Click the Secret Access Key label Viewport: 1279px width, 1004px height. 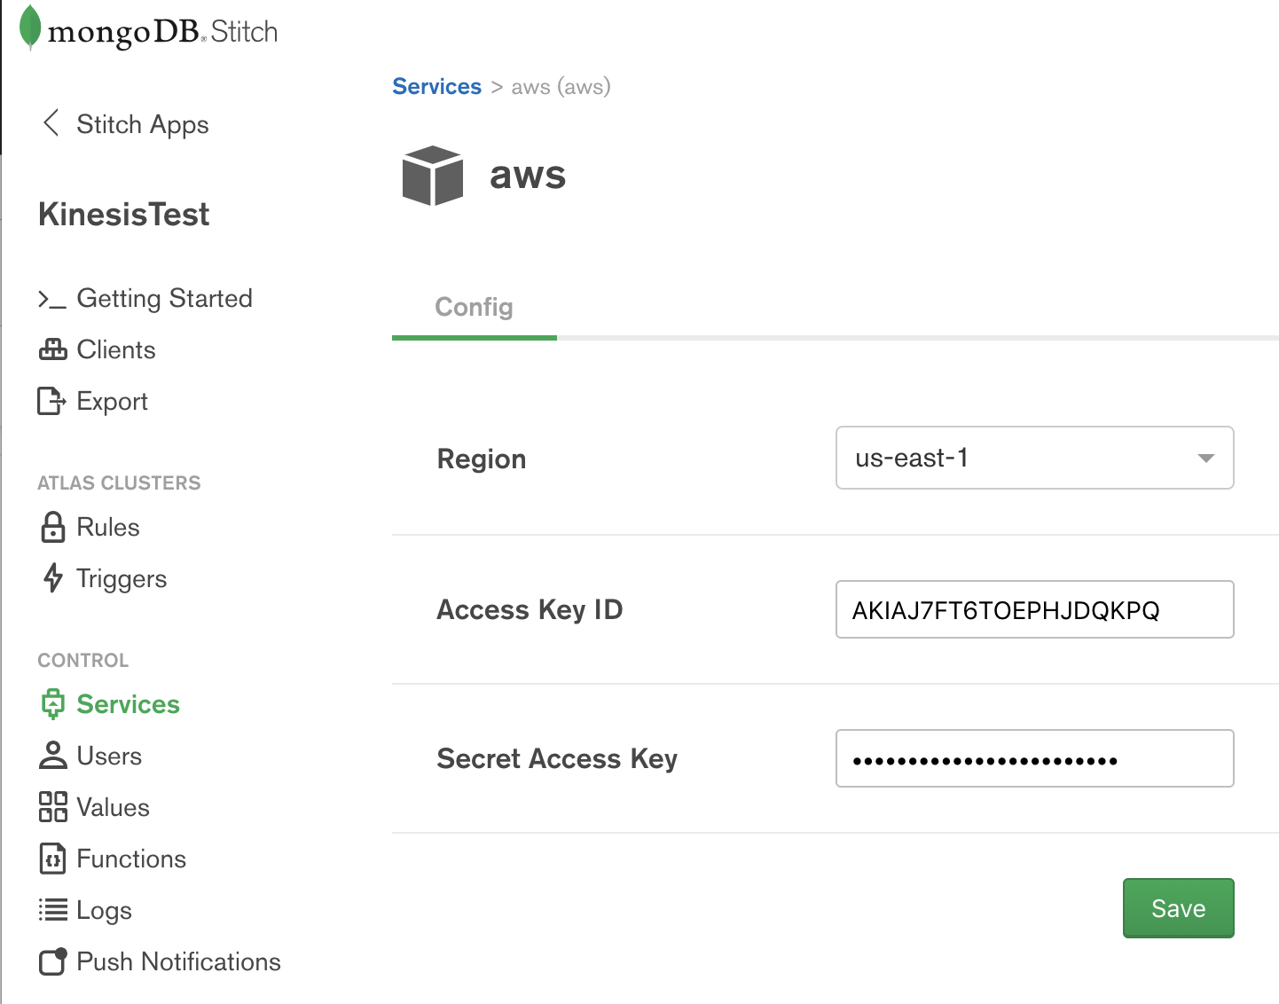557,759
